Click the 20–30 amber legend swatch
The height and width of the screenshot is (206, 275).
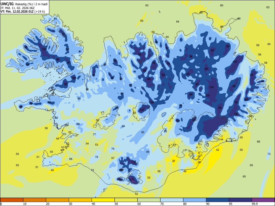coord(57,200)
